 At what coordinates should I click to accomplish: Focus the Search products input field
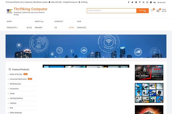click(112, 11)
